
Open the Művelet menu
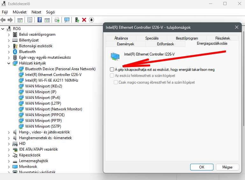[x=20, y=12]
